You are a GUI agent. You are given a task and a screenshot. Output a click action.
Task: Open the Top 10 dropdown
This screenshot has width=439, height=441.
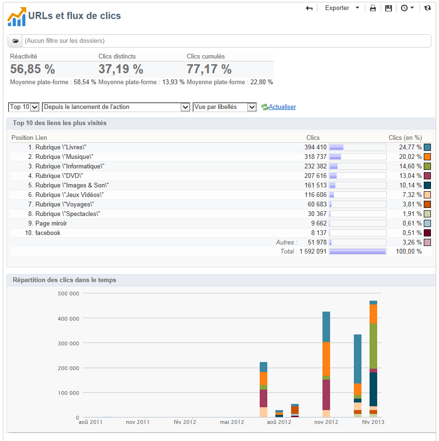[24, 107]
